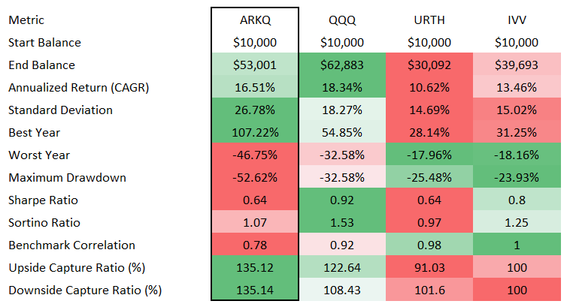Click the URTH column header
Screen dimensions: 570x307
coord(429,19)
